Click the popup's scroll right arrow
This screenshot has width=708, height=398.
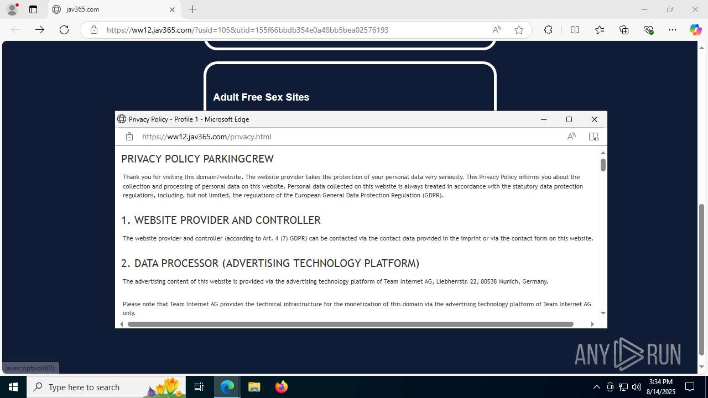click(x=592, y=324)
